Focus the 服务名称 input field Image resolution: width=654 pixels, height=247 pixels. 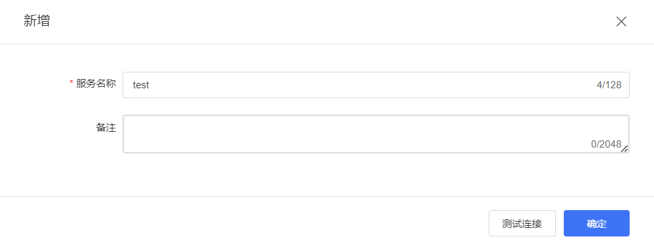tap(376, 85)
